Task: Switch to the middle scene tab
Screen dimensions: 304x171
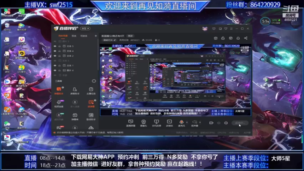Action: (74, 36)
